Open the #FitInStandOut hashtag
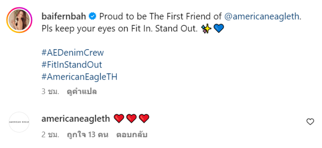This screenshot has width=322, height=148. click(x=72, y=65)
